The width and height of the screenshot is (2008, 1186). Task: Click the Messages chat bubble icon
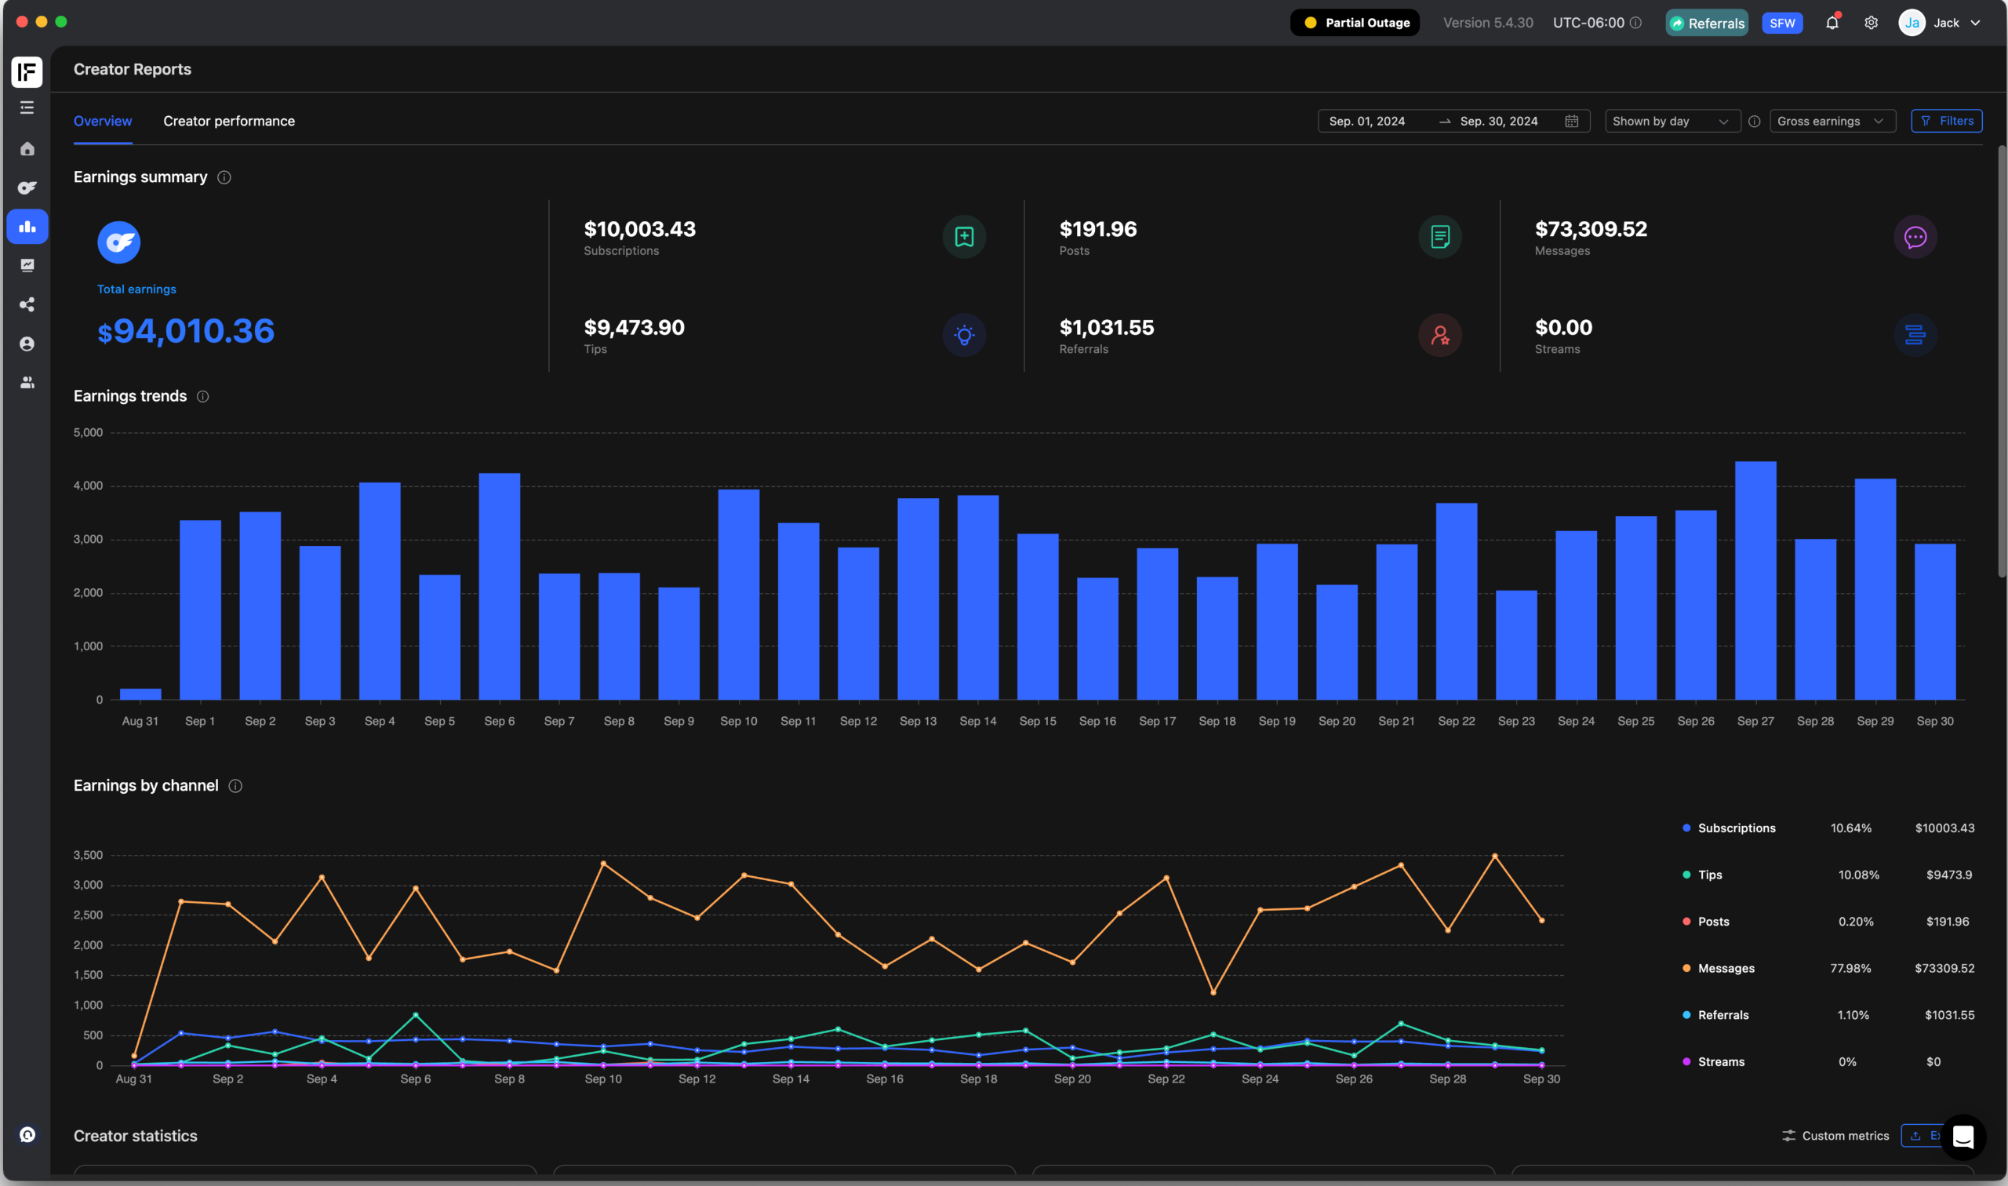coord(1915,238)
